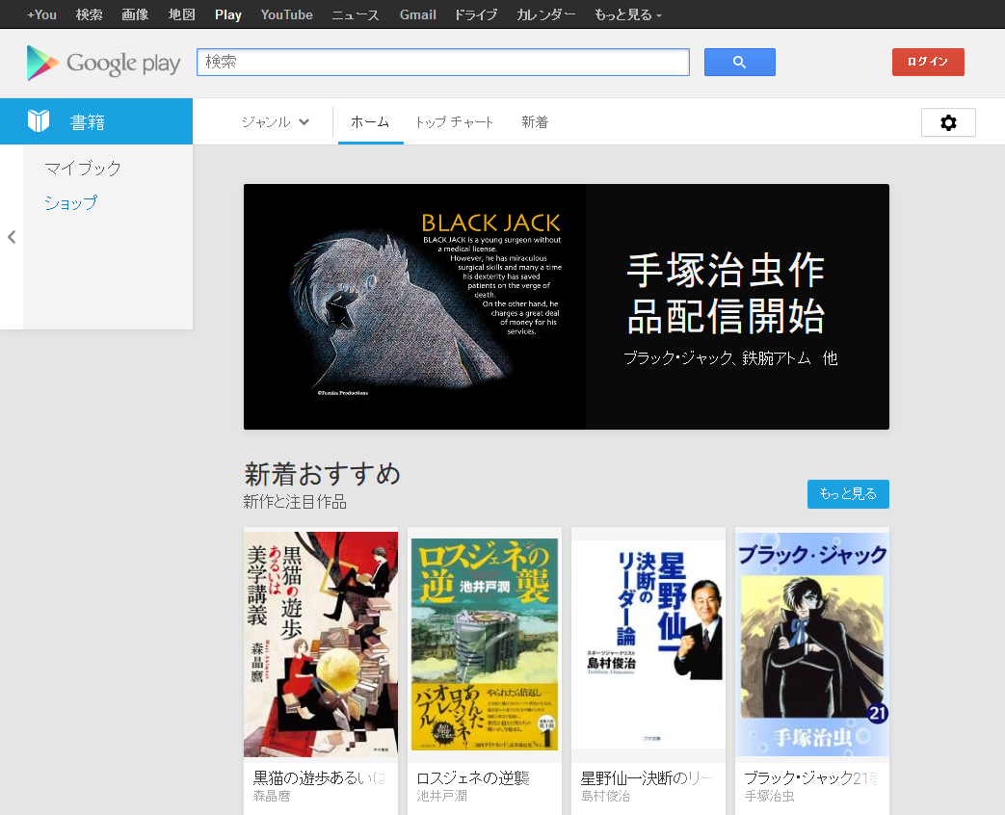The height and width of the screenshot is (815, 1005).
Task: Select Play in the top bar
Action: [227, 14]
